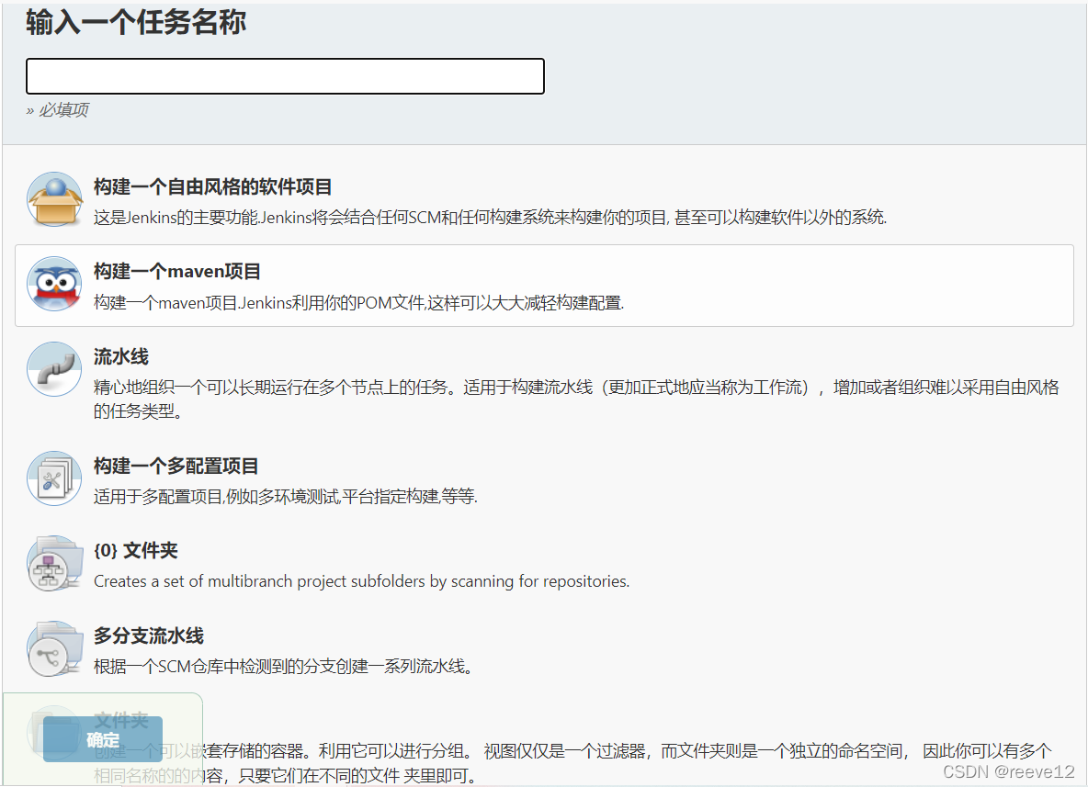
Task: Click the 输入一个任务名称 heading
Action: (136, 22)
